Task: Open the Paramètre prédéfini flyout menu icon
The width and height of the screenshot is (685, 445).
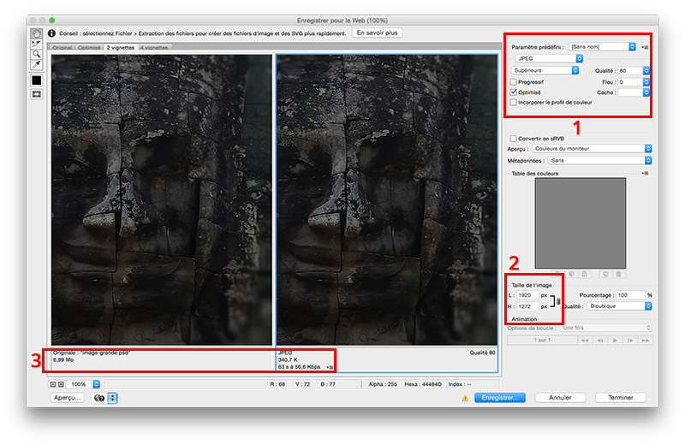Action: [x=645, y=47]
